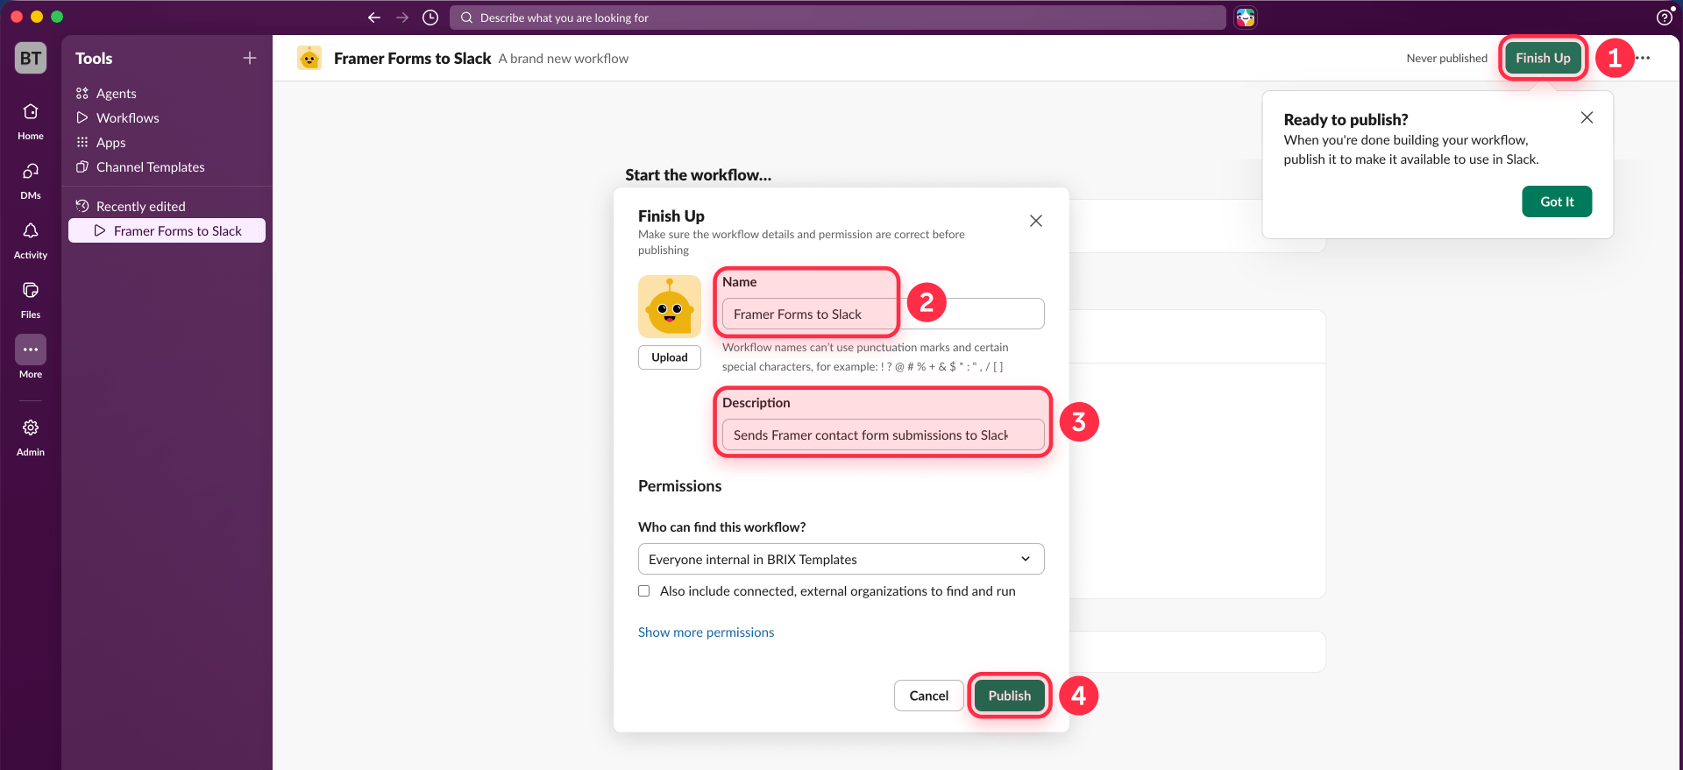The image size is (1683, 770).
Task: Click the Description input field
Action: (x=883, y=434)
